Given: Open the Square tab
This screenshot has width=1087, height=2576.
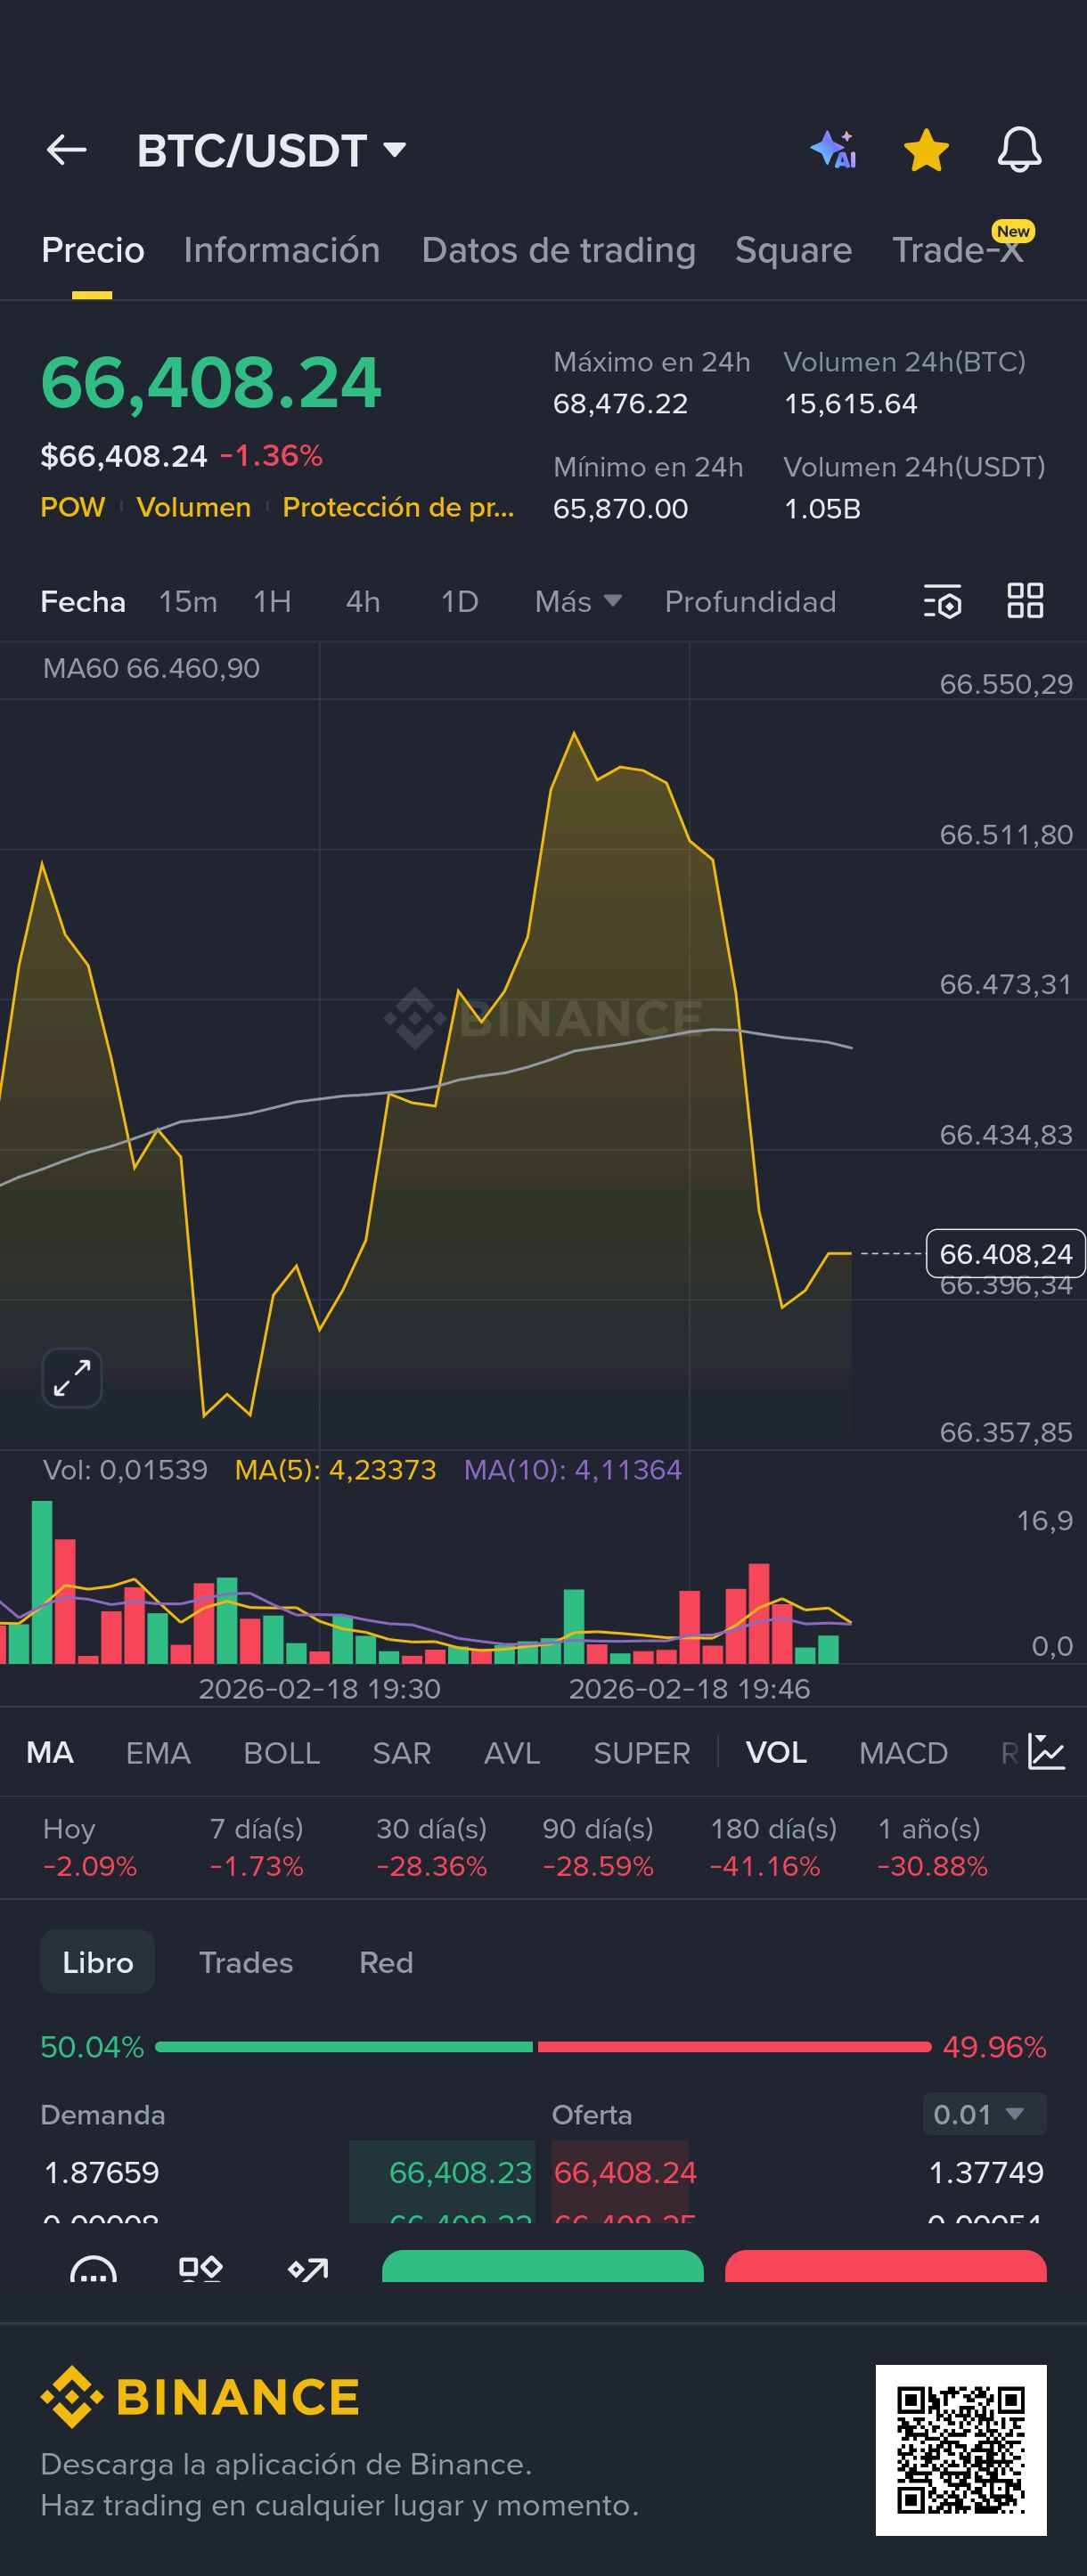Looking at the screenshot, I should point(793,250).
